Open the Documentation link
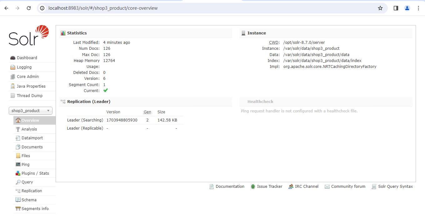Viewport: 425px width, 221px height. click(230, 187)
